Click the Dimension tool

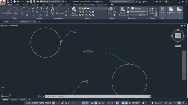[x=60, y=10]
